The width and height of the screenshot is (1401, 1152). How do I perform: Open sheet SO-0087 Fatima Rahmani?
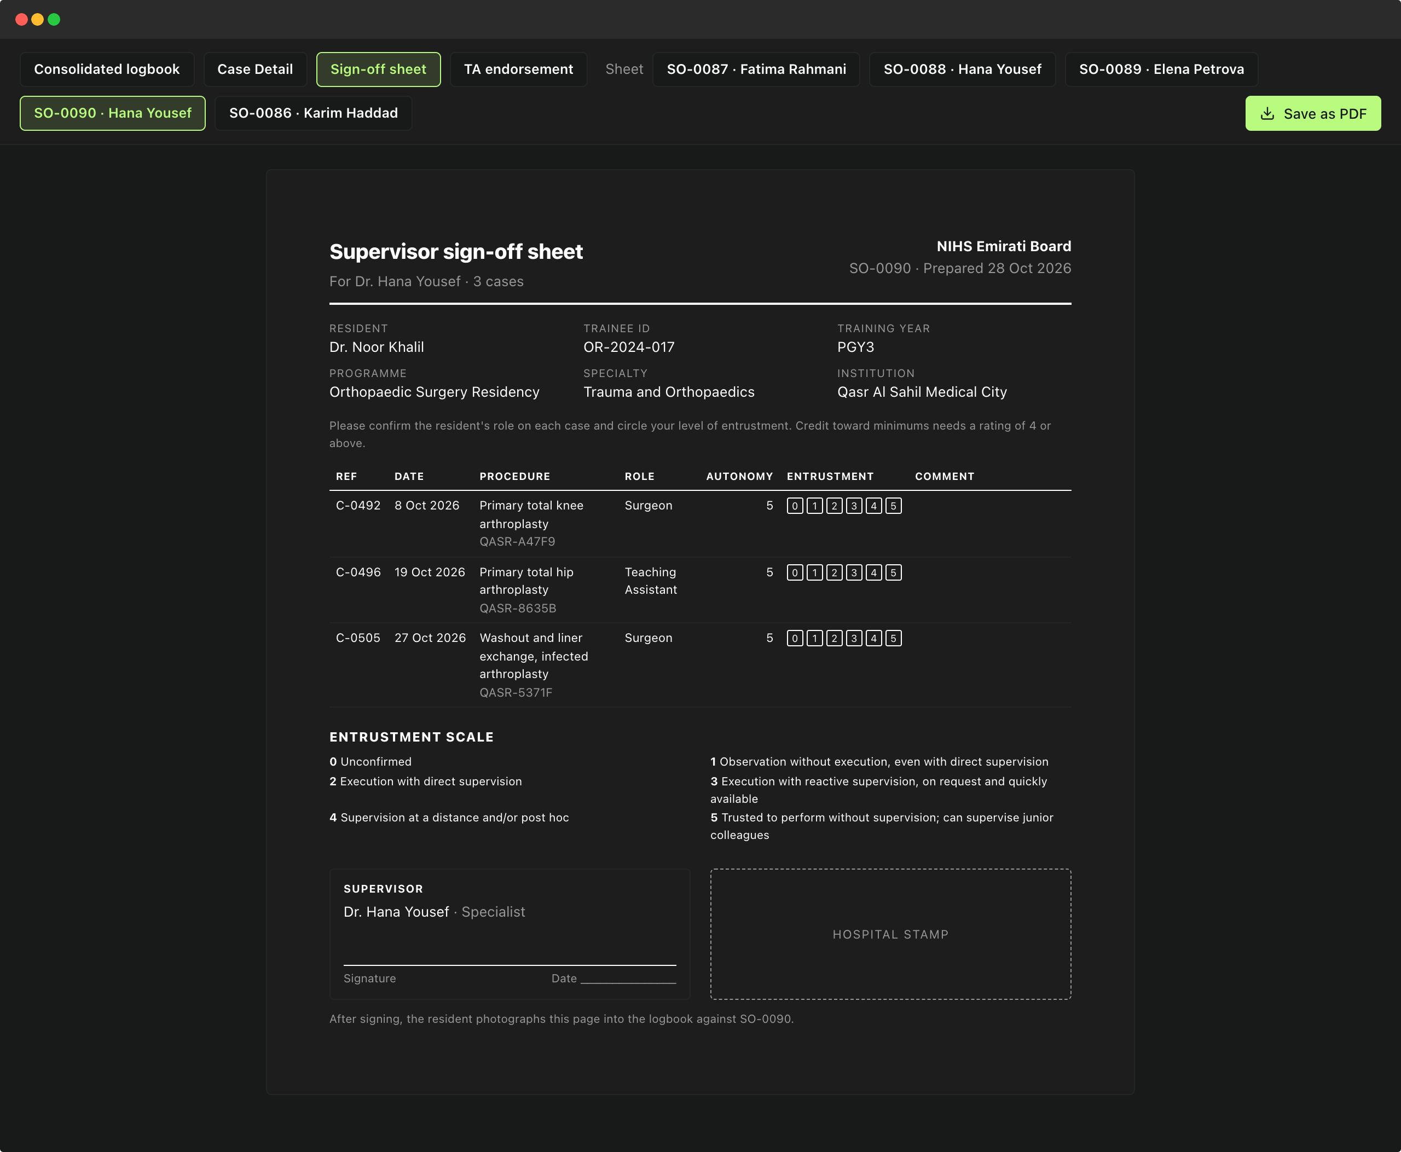(x=756, y=69)
